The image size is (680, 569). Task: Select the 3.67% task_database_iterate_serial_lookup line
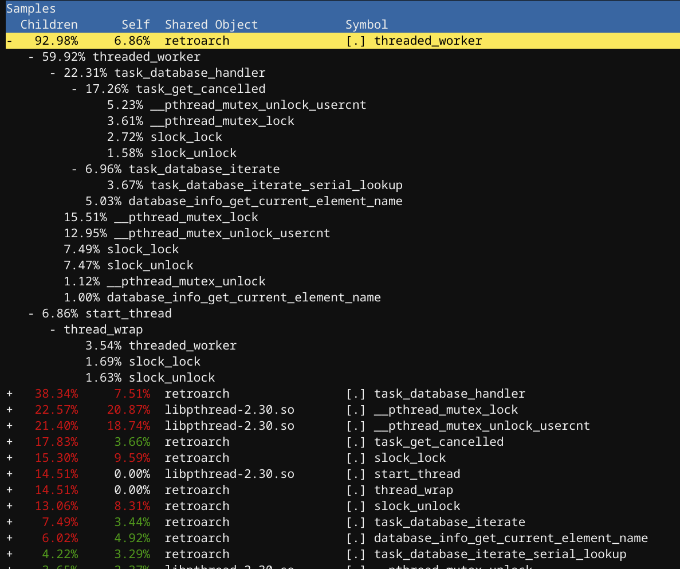[254, 185]
